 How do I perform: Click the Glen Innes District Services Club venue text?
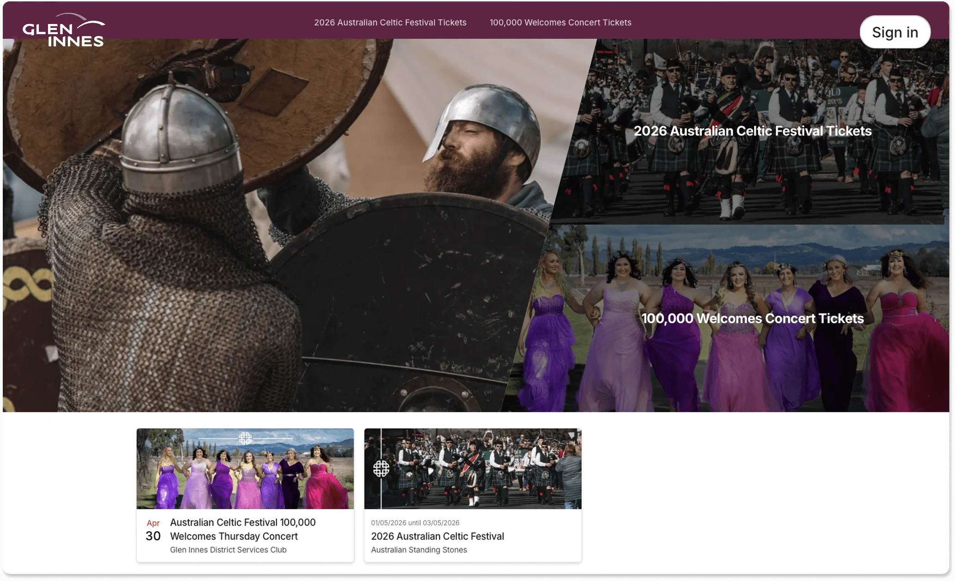(x=228, y=550)
